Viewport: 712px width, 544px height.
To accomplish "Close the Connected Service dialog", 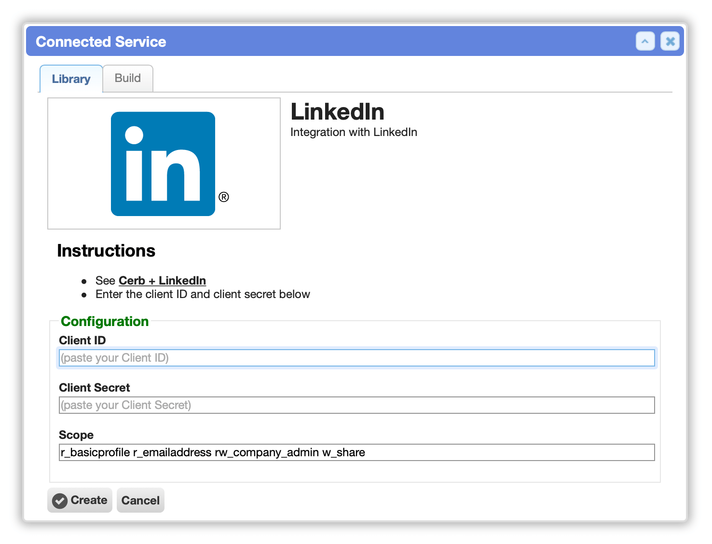I will click(670, 41).
